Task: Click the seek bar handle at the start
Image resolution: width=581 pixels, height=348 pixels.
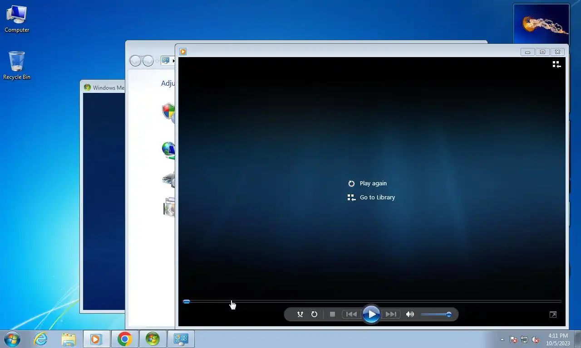Action: tap(186, 301)
